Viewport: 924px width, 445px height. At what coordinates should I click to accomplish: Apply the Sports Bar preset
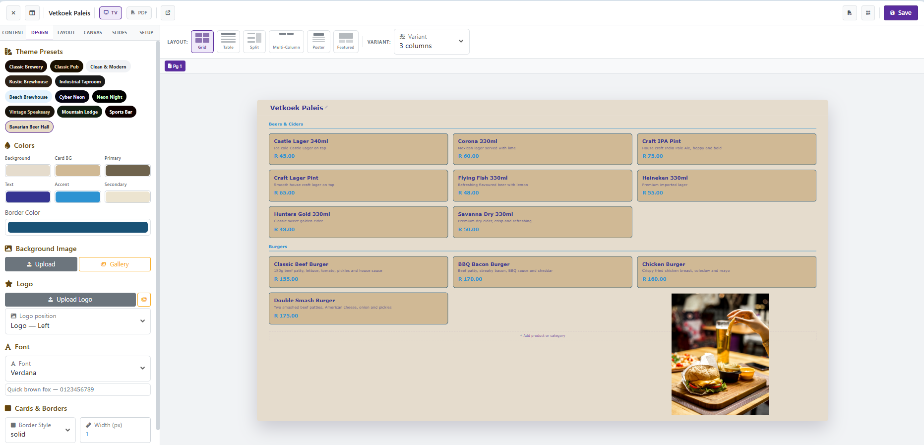(x=121, y=112)
